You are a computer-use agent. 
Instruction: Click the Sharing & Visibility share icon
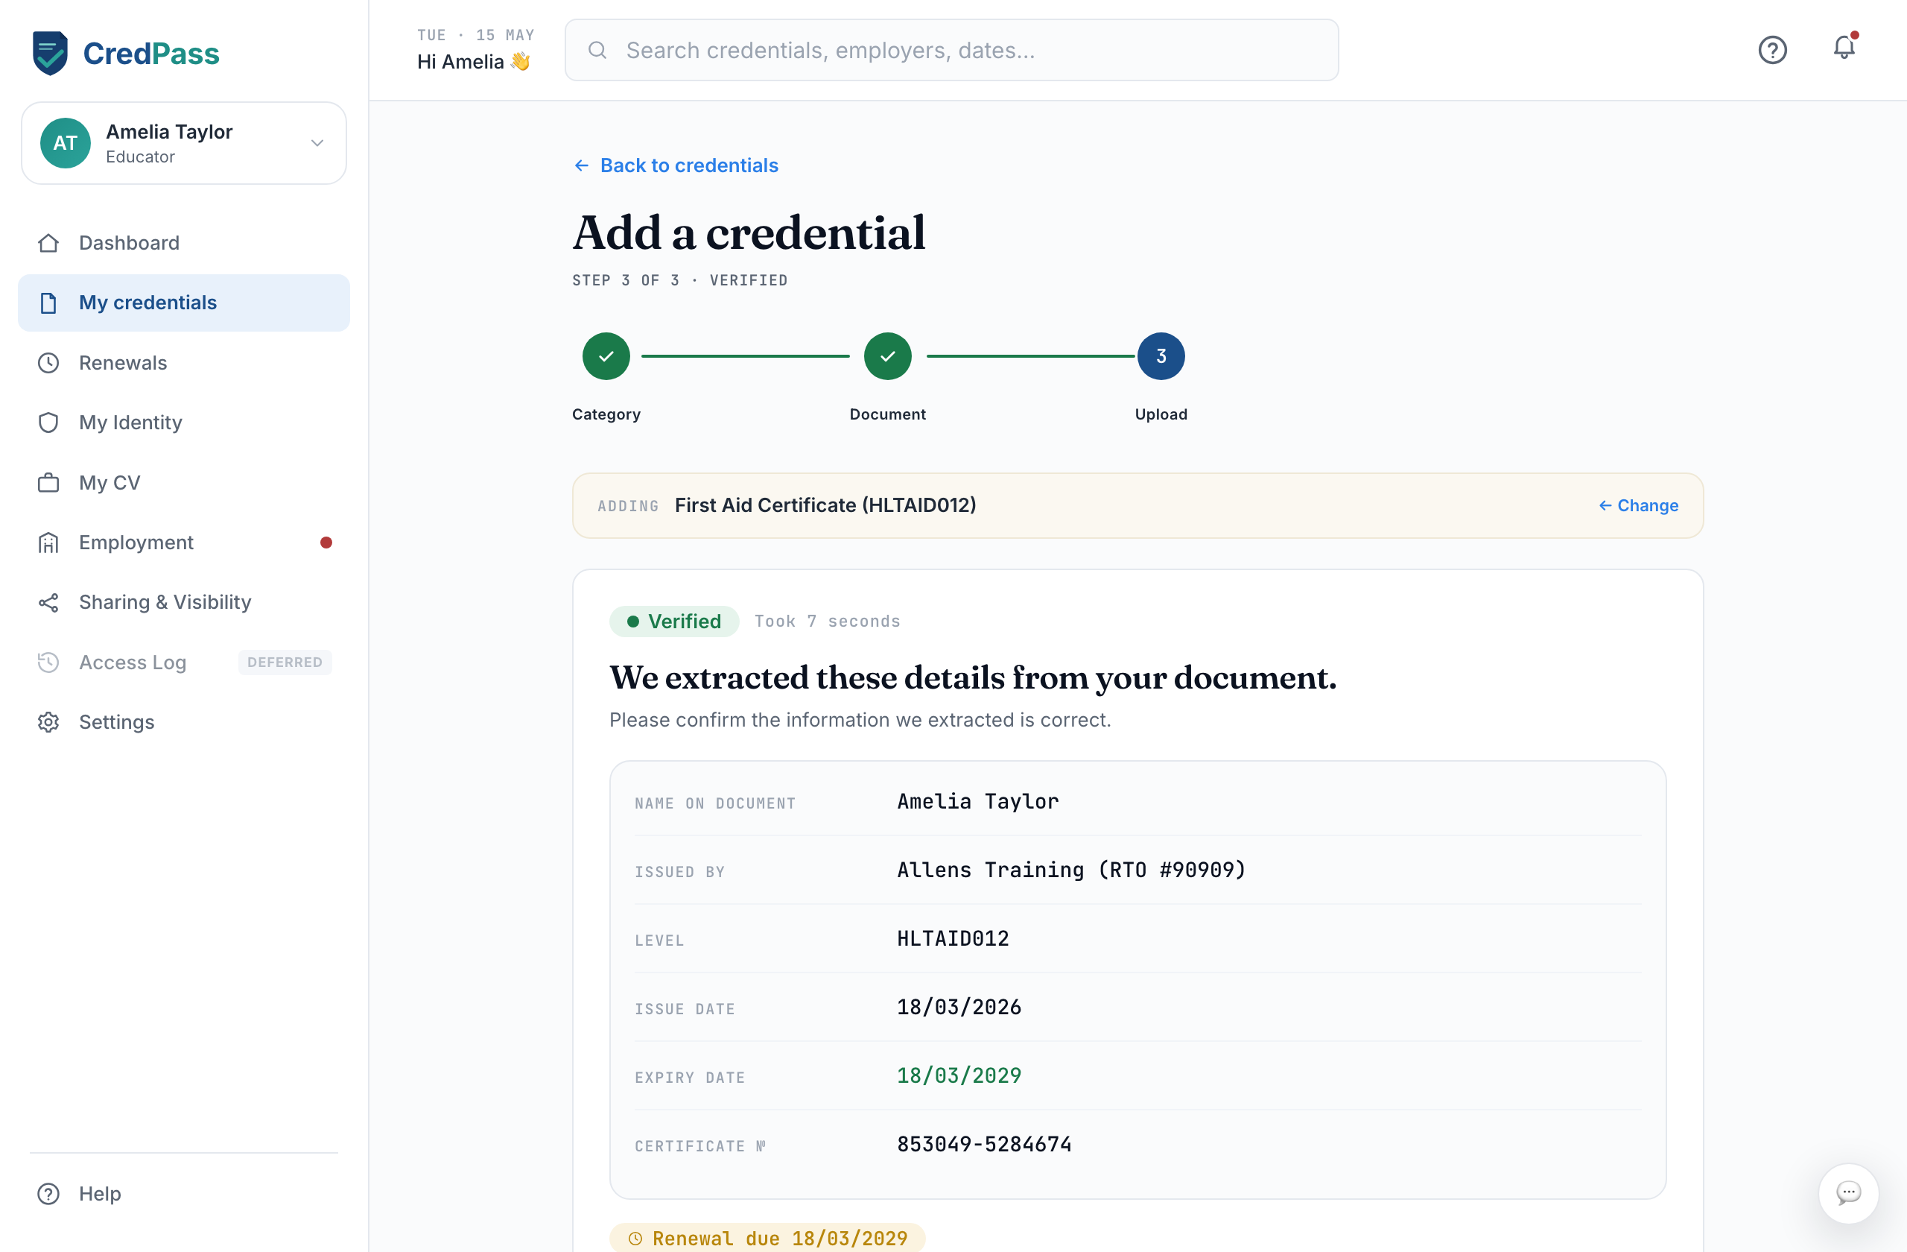[49, 602]
